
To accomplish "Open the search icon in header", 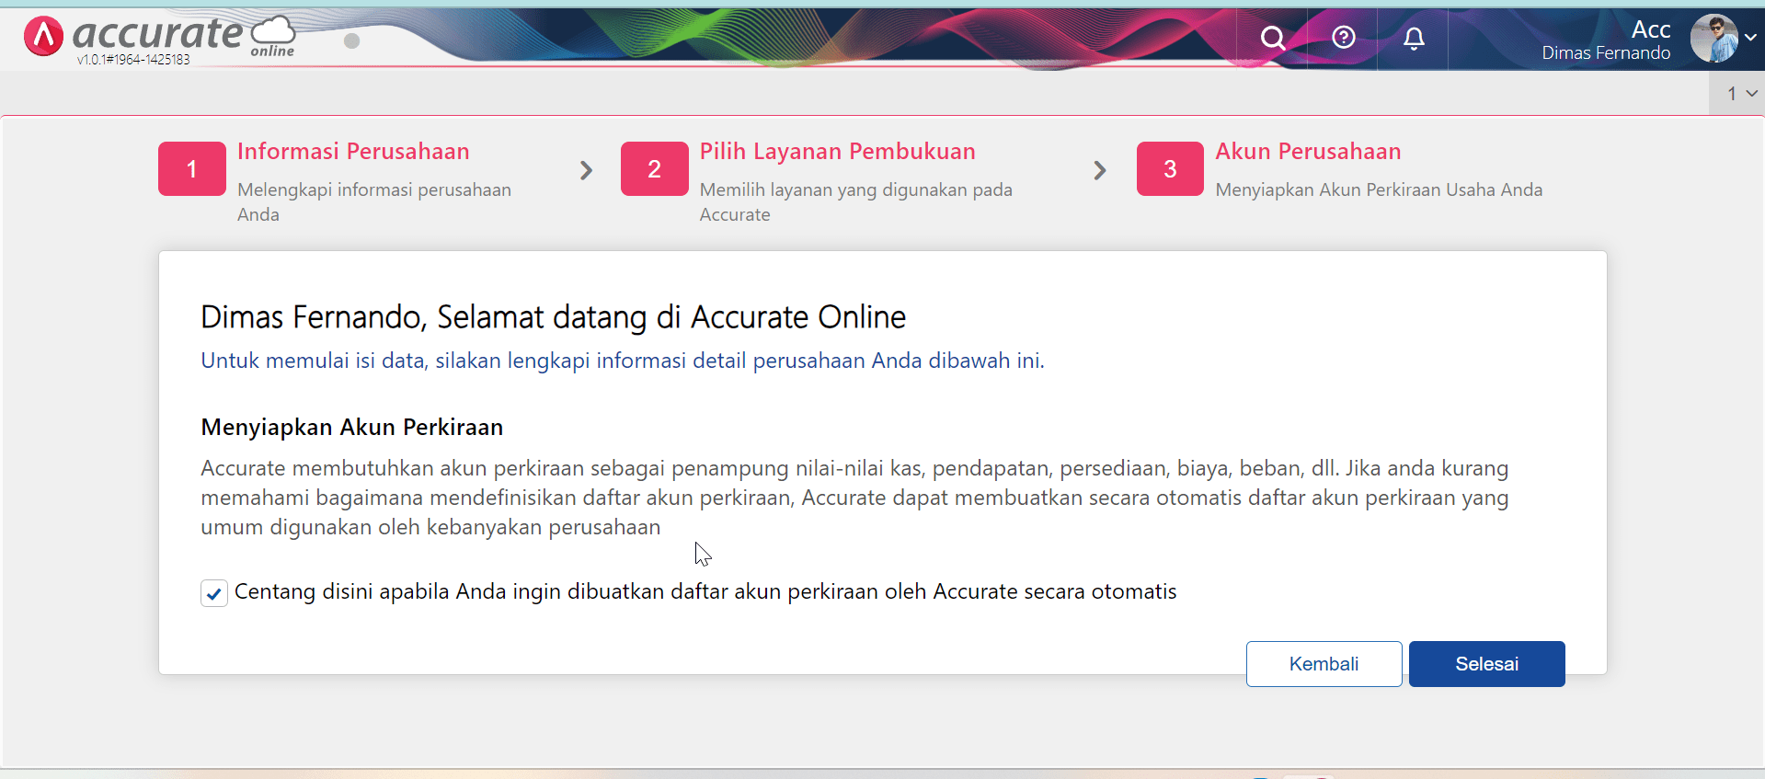I will point(1273,38).
